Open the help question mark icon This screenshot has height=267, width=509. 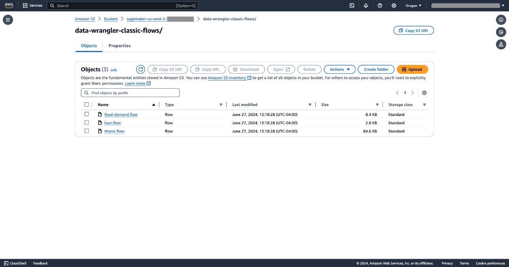click(x=380, y=6)
